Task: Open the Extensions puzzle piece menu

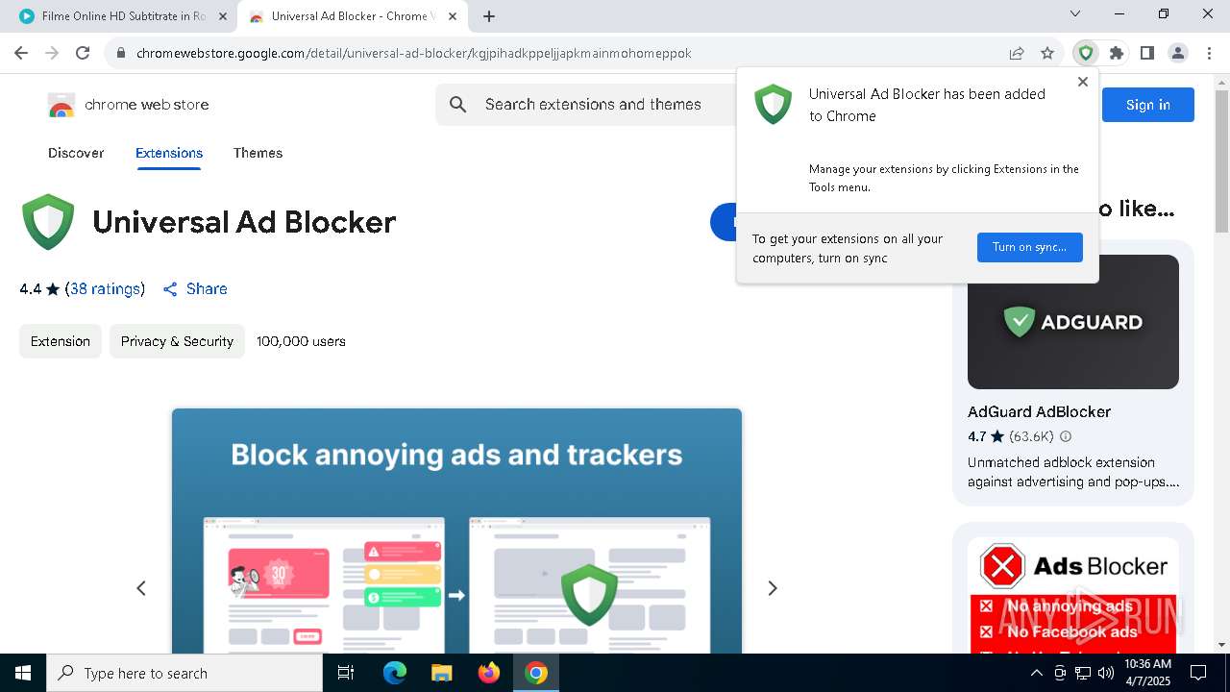Action: point(1117,53)
